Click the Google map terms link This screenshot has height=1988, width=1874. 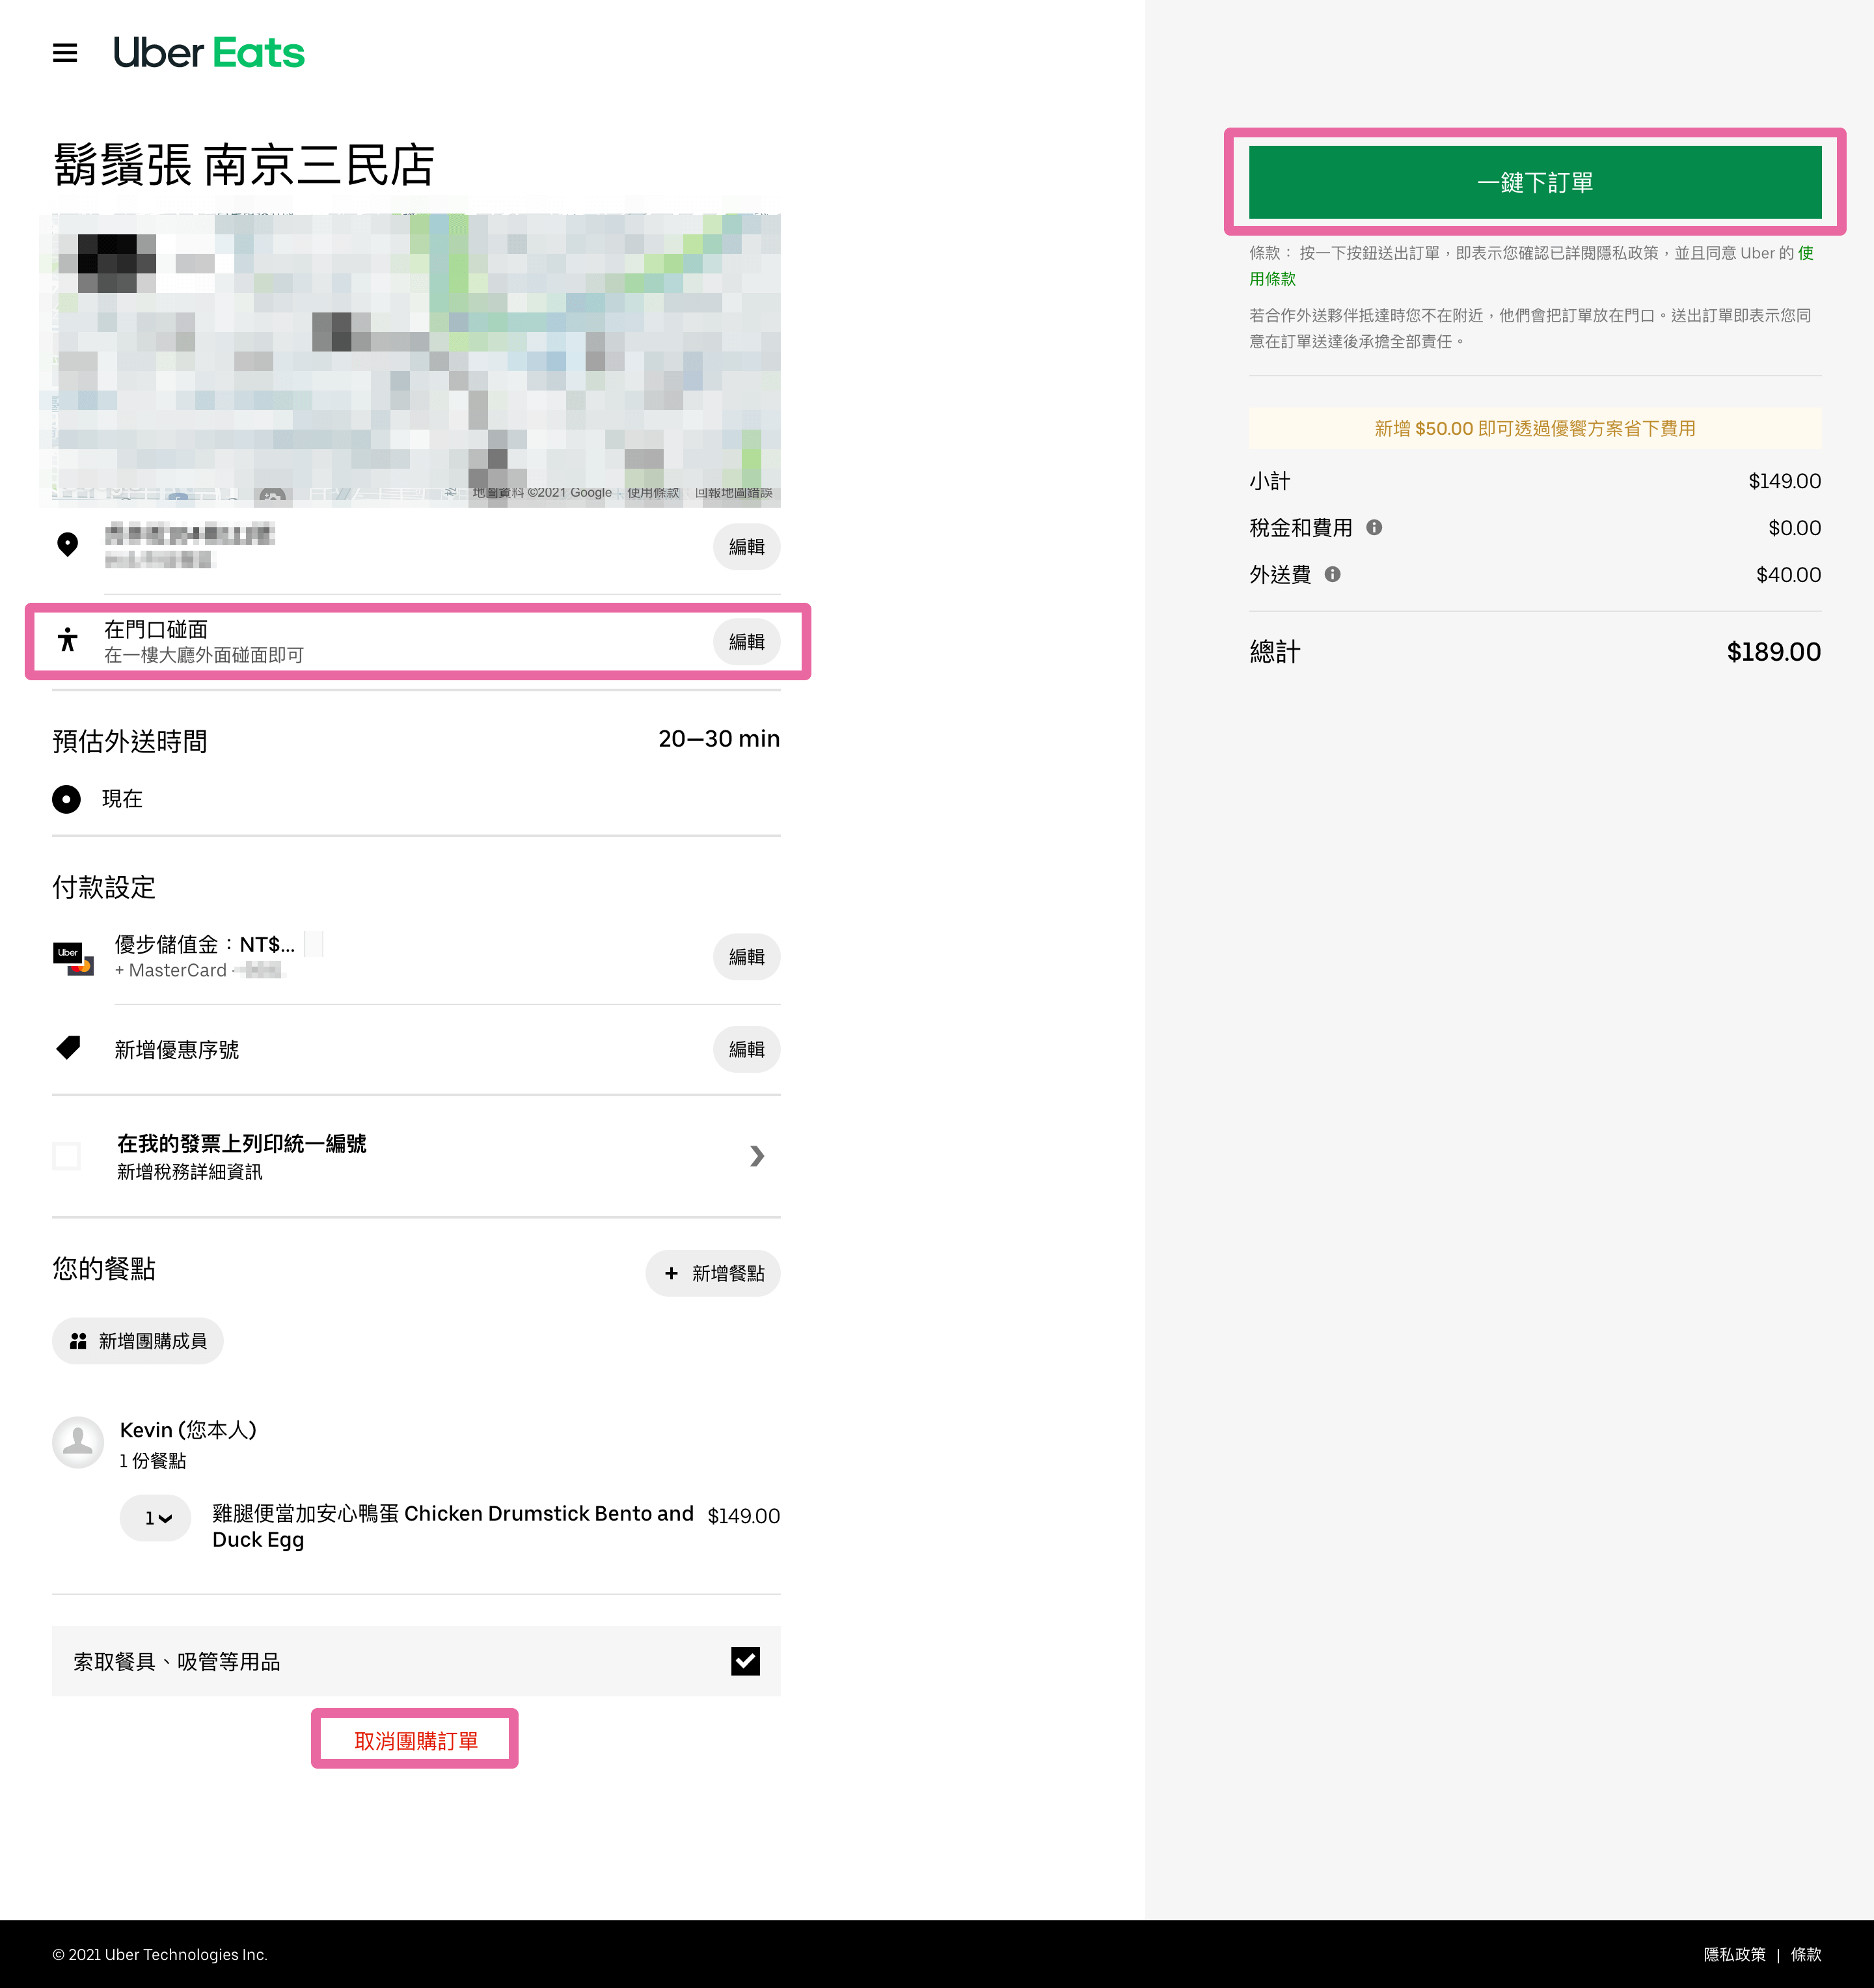tap(653, 493)
